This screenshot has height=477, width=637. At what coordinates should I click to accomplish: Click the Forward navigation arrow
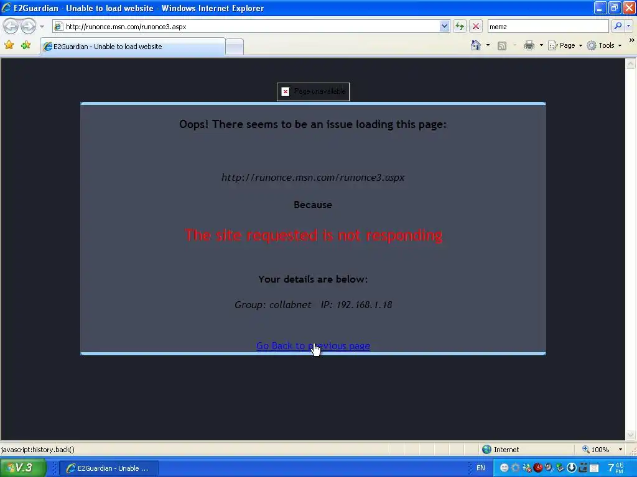point(29,26)
